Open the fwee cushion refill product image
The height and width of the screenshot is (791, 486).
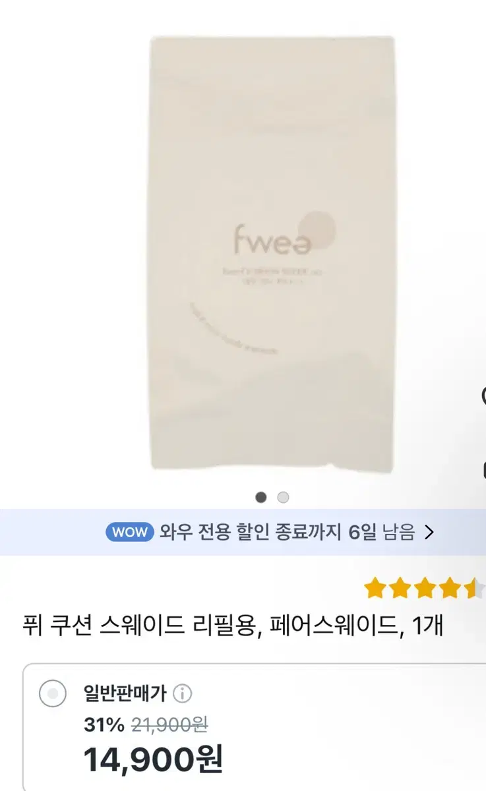coord(272,253)
